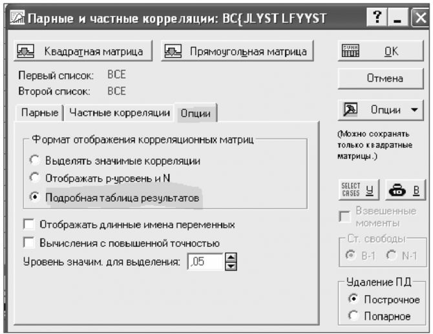
Task: Click the Прямоугольная матрица button's arrow icon
Action: (173, 51)
